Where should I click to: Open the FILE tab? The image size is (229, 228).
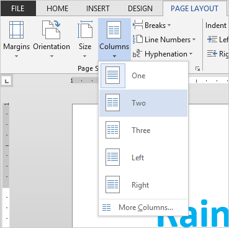[x=18, y=9]
